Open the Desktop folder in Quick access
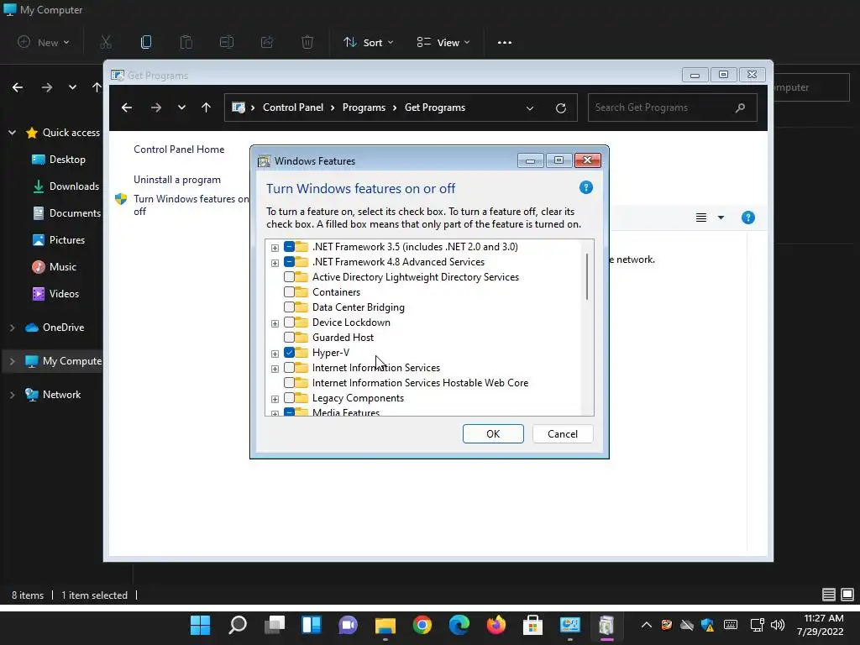Image resolution: width=860 pixels, height=645 pixels. [60, 160]
